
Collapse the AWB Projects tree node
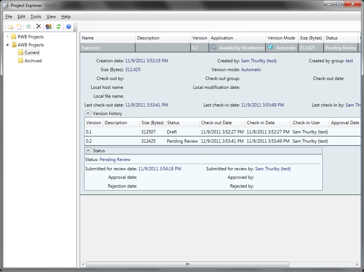tap(8, 45)
